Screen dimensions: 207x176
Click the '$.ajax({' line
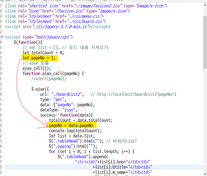40,89
